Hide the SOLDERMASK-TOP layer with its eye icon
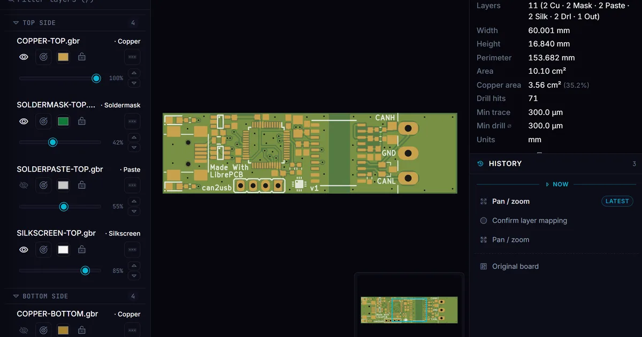This screenshot has width=642, height=337. click(x=24, y=121)
